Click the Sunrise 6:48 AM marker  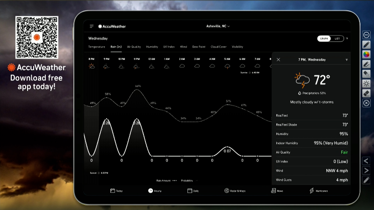coord(250,73)
